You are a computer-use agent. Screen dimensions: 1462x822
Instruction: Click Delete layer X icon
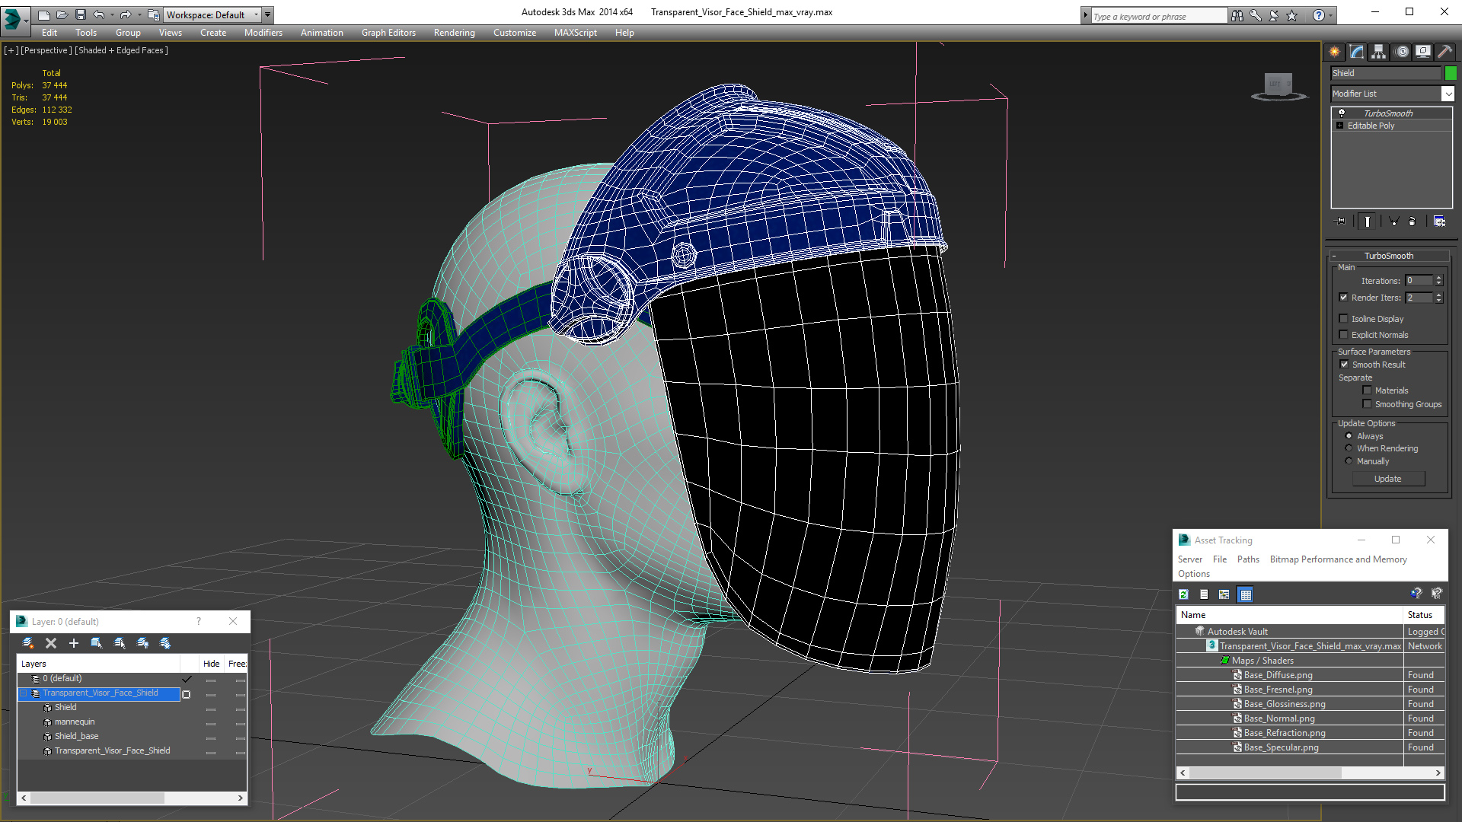[x=51, y=643]
